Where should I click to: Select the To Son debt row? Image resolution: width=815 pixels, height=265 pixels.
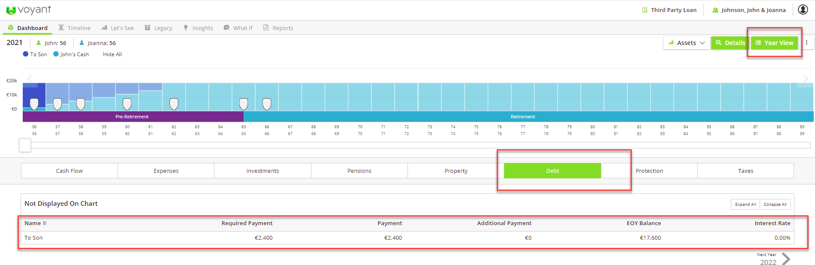(407, 238)
